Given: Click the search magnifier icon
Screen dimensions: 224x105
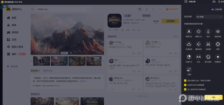Looking at the screenshot, I should pos(88,9).
